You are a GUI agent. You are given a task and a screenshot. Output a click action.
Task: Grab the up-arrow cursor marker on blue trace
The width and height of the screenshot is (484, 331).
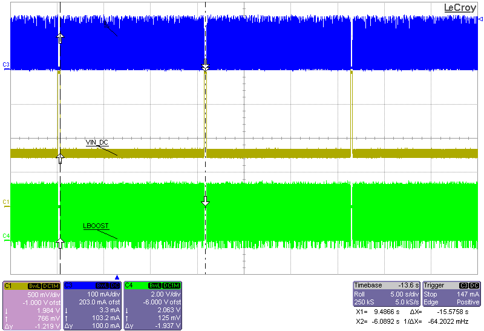tap(60, 38)
